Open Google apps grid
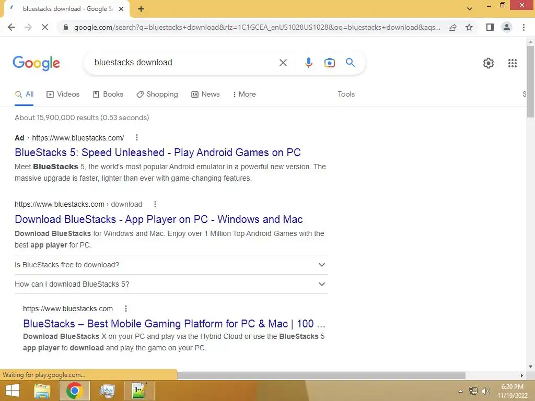The width and height of the screenshot is (535, 401). tap(512, 63)
